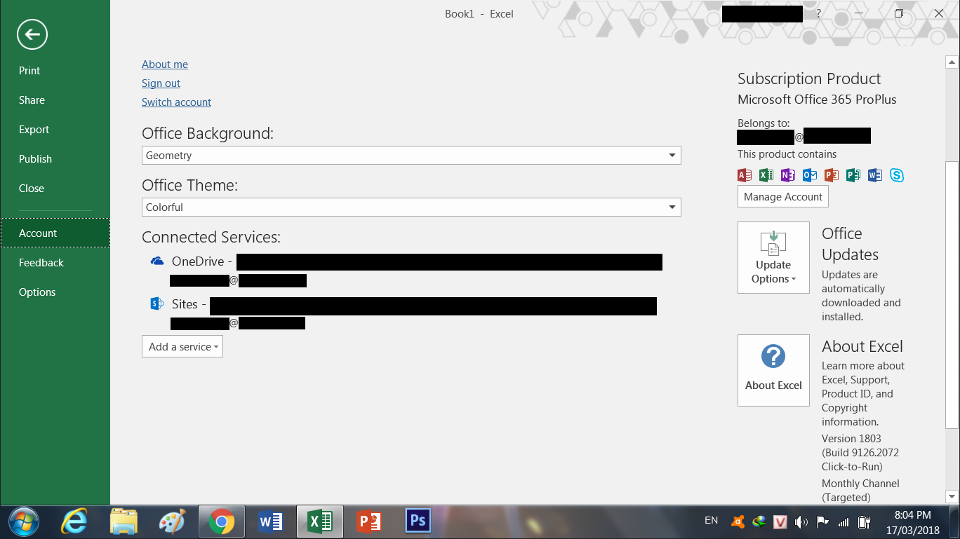Select Share in the backstage menu
The width and height of the screenshot is (960, 539).
tap(55, 100)
